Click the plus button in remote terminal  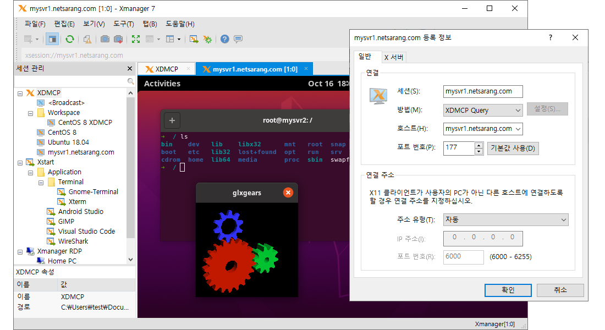click(172, 120)
